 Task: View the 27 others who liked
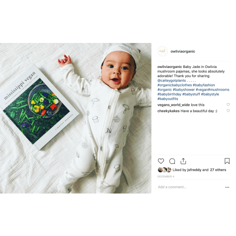(218, 170)
